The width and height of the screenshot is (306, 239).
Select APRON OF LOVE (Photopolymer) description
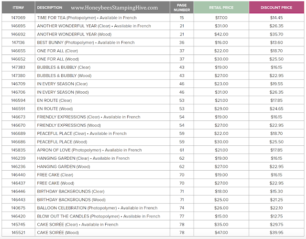click(x=89, y=150)
